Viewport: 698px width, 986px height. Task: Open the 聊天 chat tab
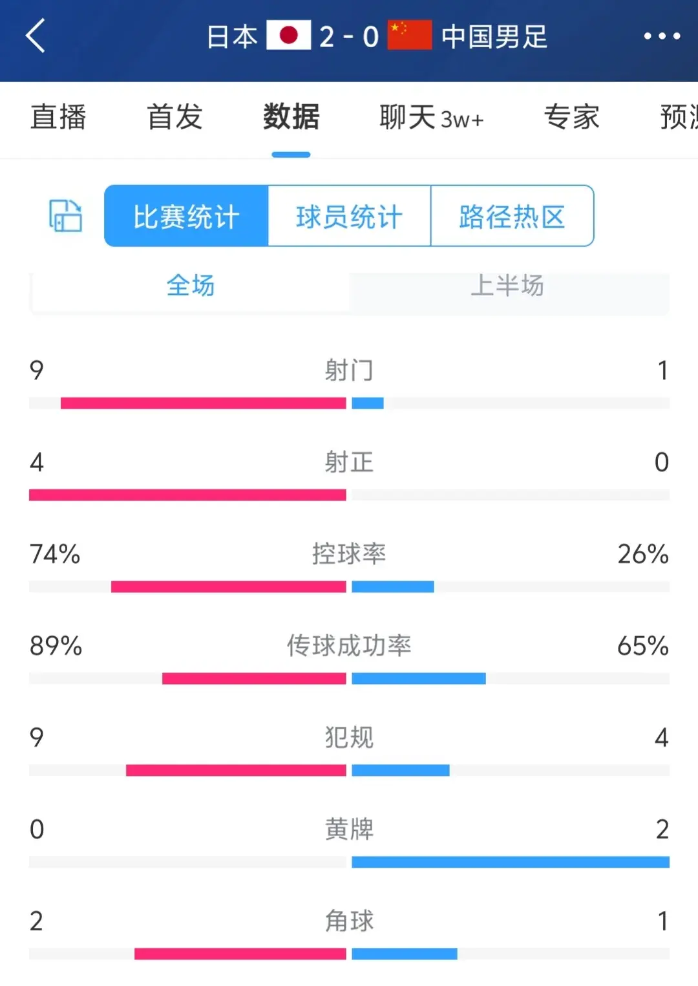(x=431, y=118)
